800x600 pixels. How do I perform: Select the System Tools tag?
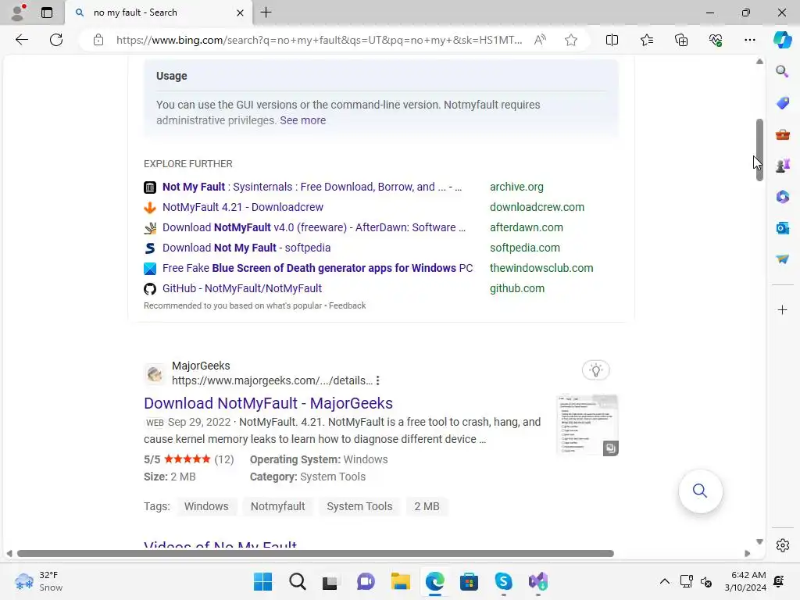coord(359,506)
